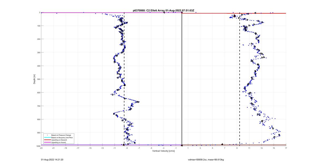Click the magenta line sample in the legend
Viewport: 316px width, 164px height.
tap(47, 142)
